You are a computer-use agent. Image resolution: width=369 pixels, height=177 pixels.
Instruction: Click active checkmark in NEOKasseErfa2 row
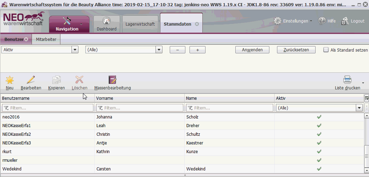tap(319, 134)
